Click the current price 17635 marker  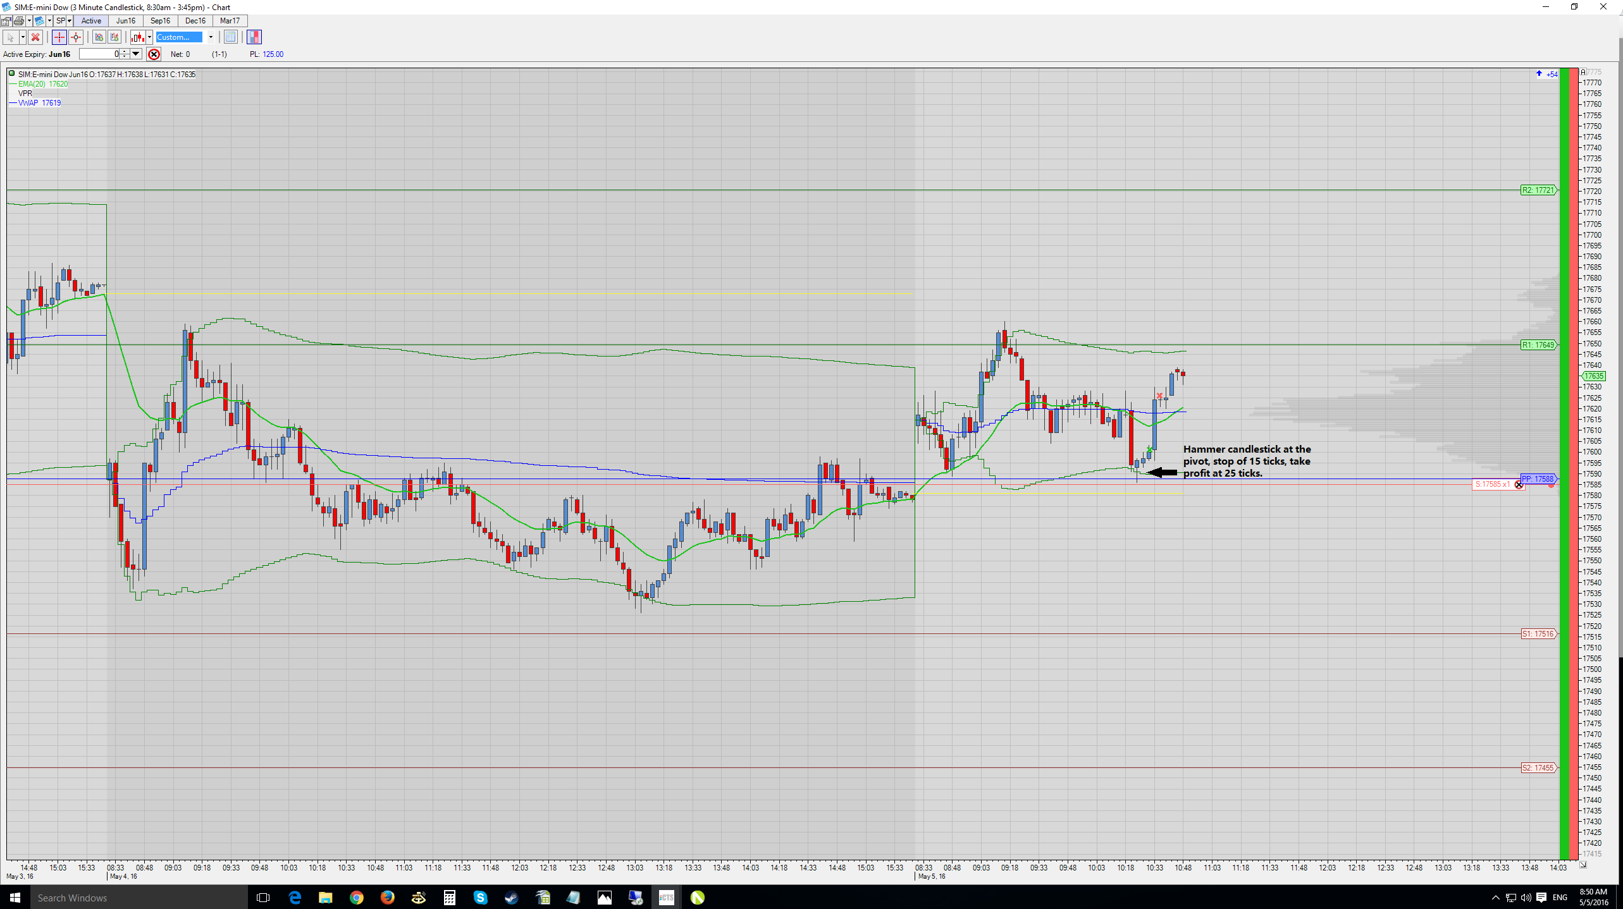click(1594, 376)
